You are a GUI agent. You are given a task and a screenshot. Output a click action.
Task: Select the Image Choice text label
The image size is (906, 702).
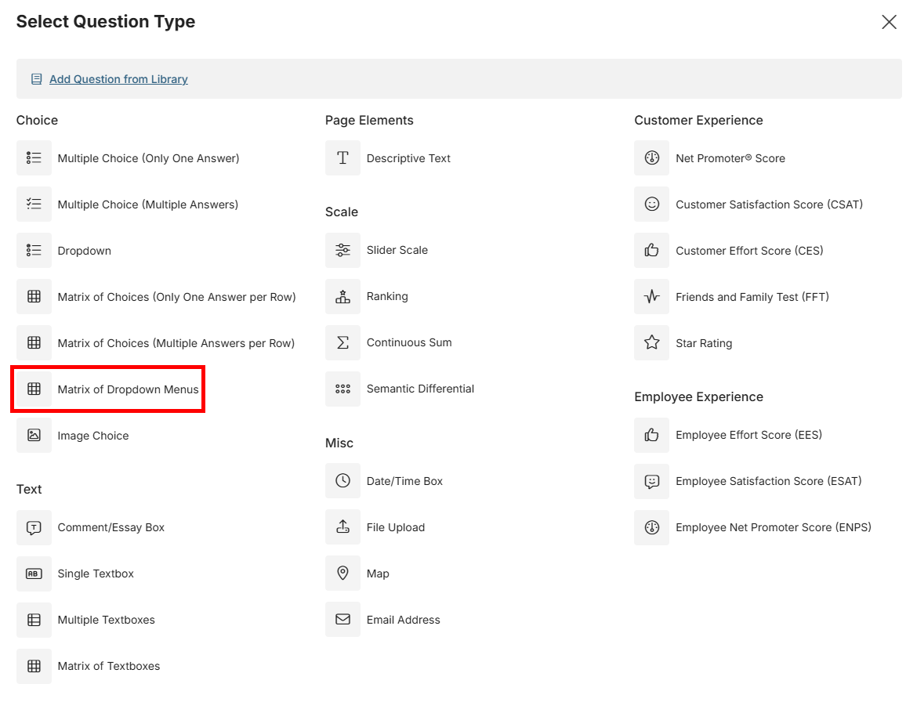tap(93, 436)
